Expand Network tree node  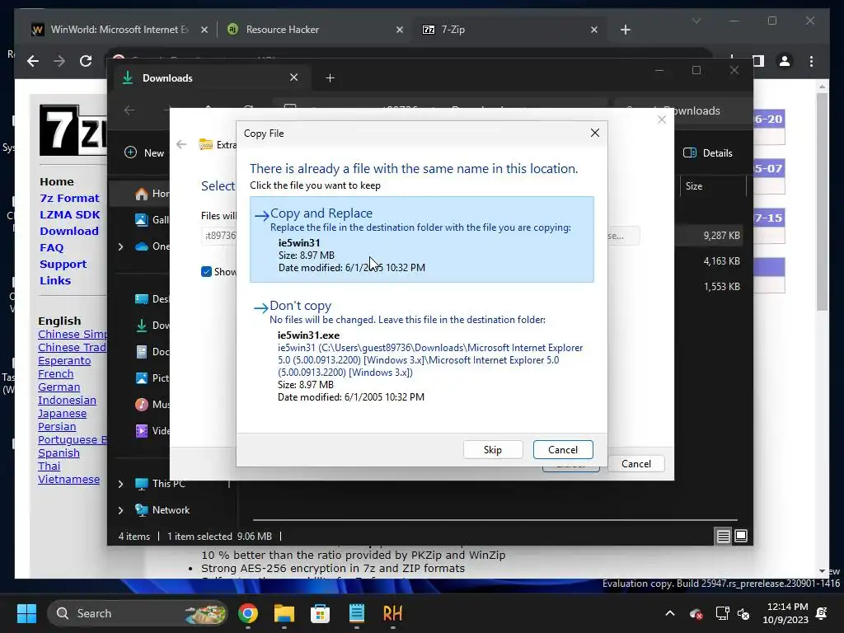[x=120, y=510]
